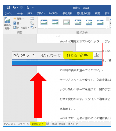Open the 差し込み文書 tab

pos(84,14)
